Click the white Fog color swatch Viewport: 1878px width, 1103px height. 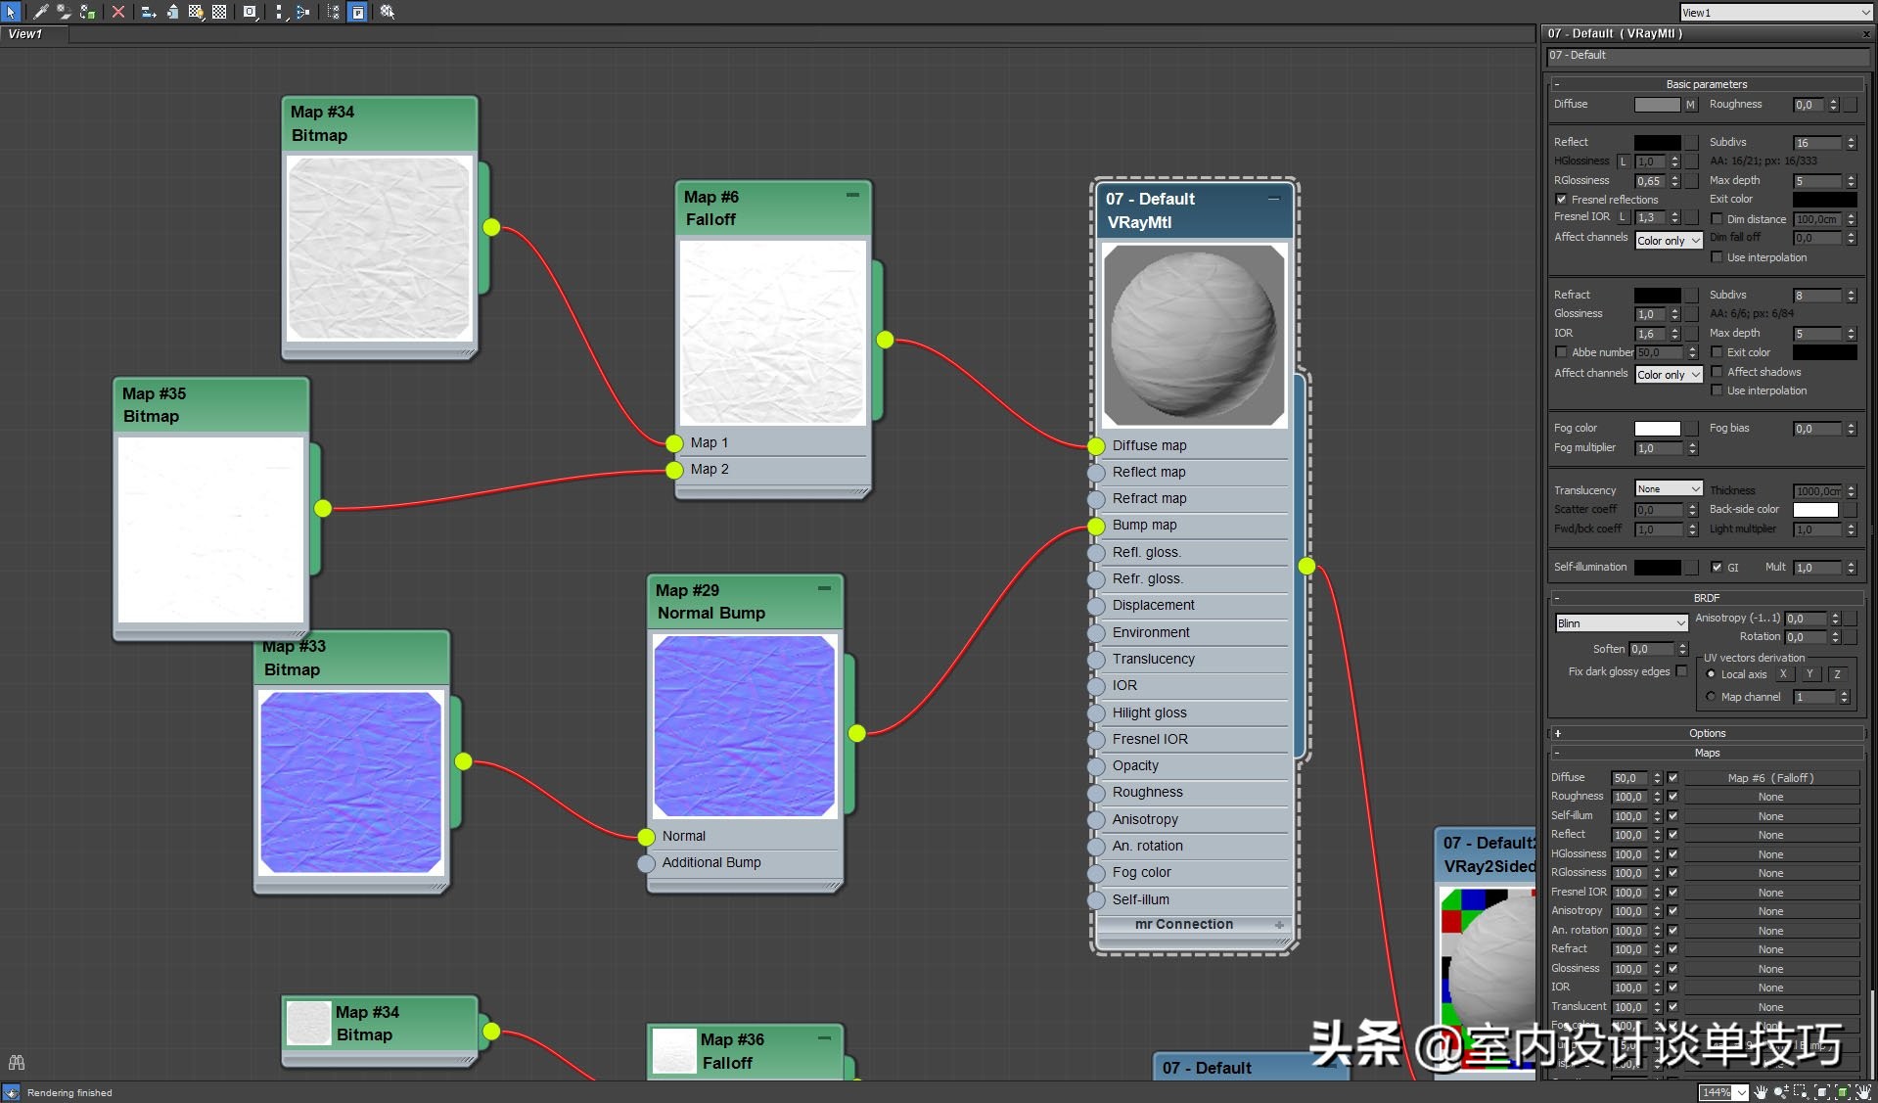pos(1657,429)
